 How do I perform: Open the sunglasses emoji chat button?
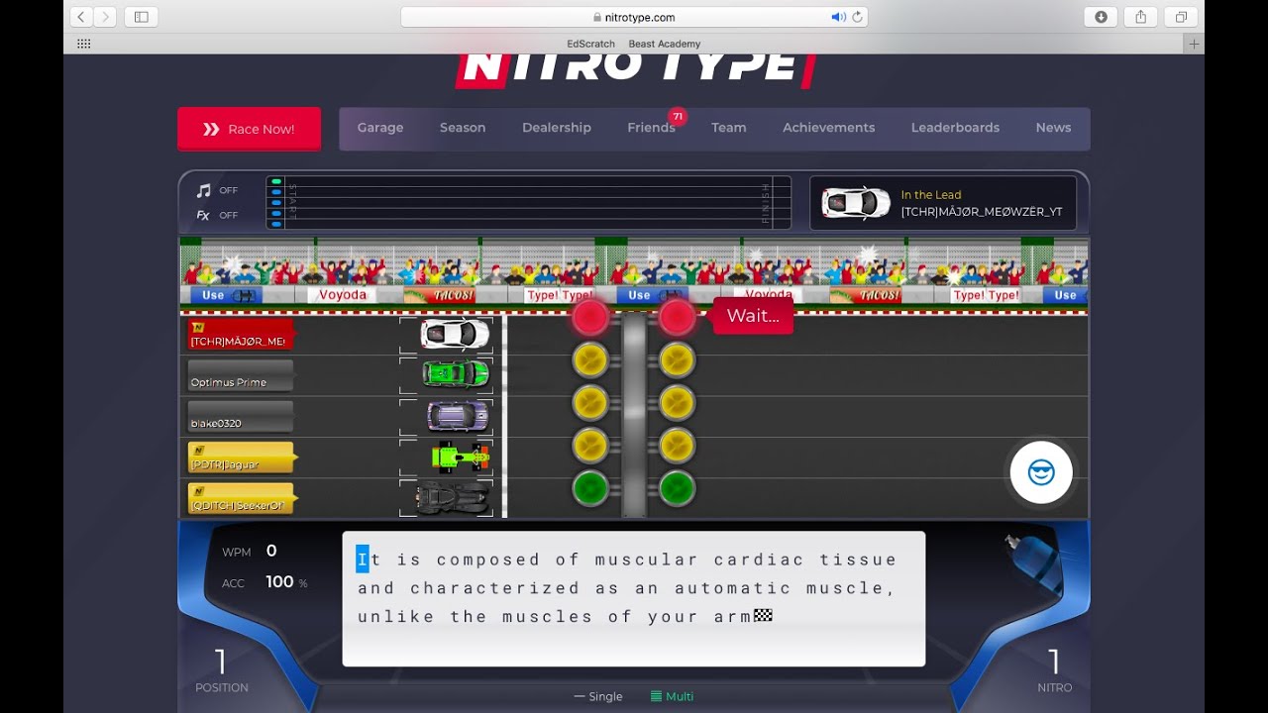(1041, 472)
